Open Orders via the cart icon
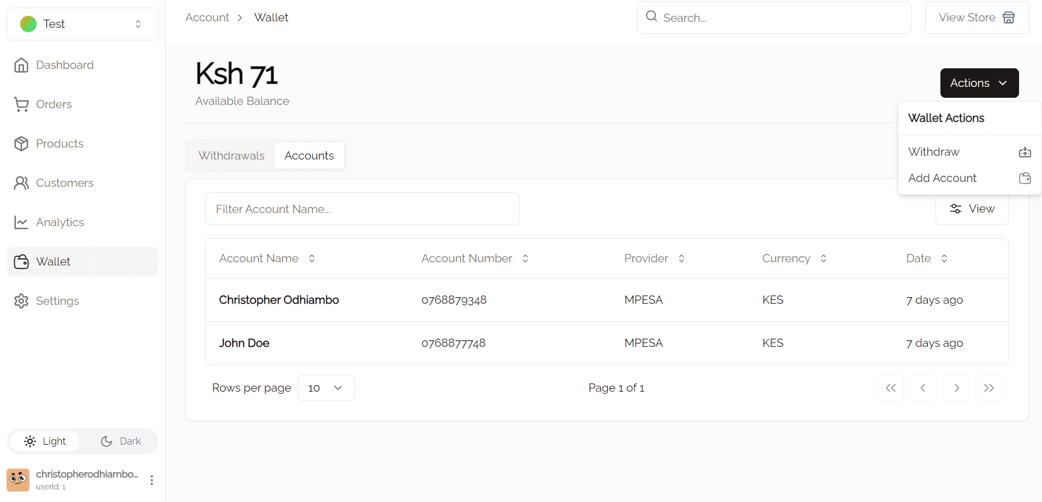The image size is (1042, 502). click(x=21, y=104)
